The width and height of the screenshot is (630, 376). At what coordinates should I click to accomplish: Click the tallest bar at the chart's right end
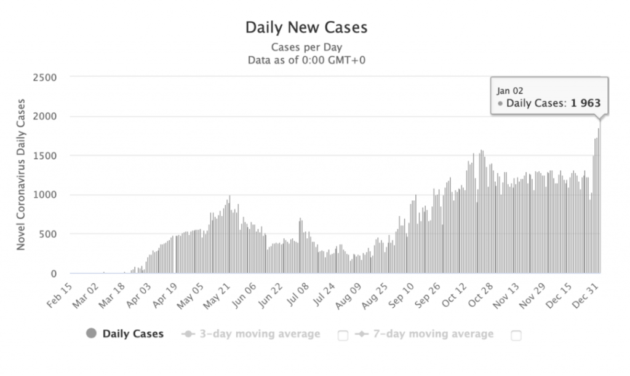tap(600, 197)
